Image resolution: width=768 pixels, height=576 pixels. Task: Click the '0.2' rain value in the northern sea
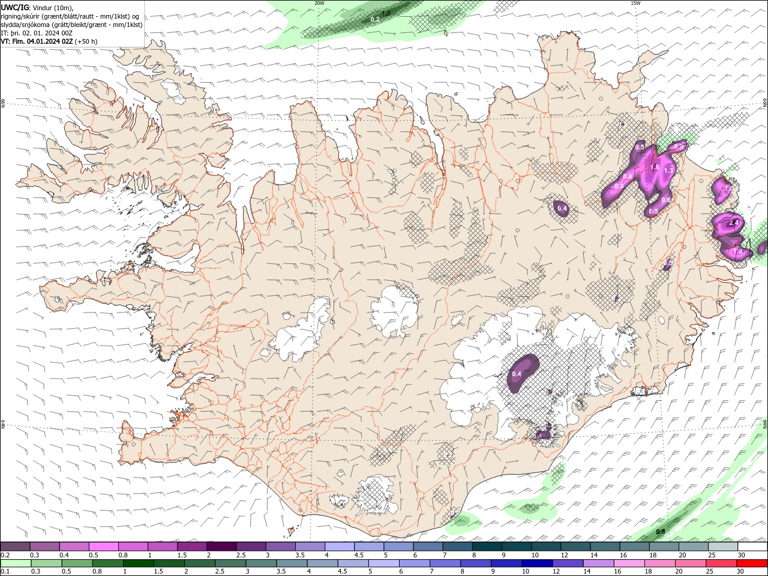[x=375, y=20]
